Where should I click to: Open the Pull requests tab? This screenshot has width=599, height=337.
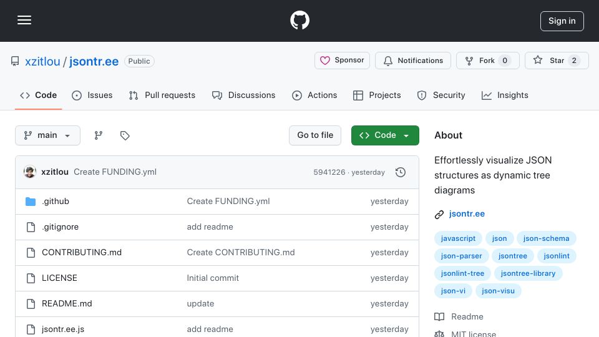point(162,95)
